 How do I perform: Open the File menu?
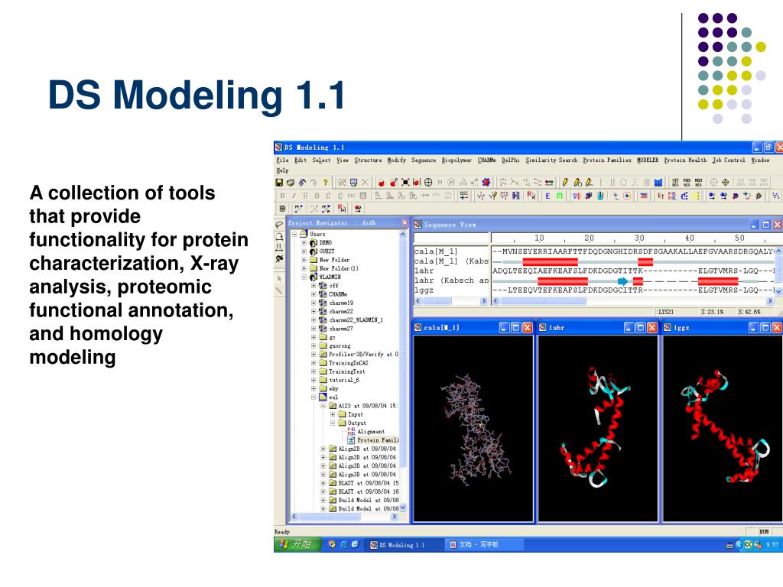[x=282, y=161]
